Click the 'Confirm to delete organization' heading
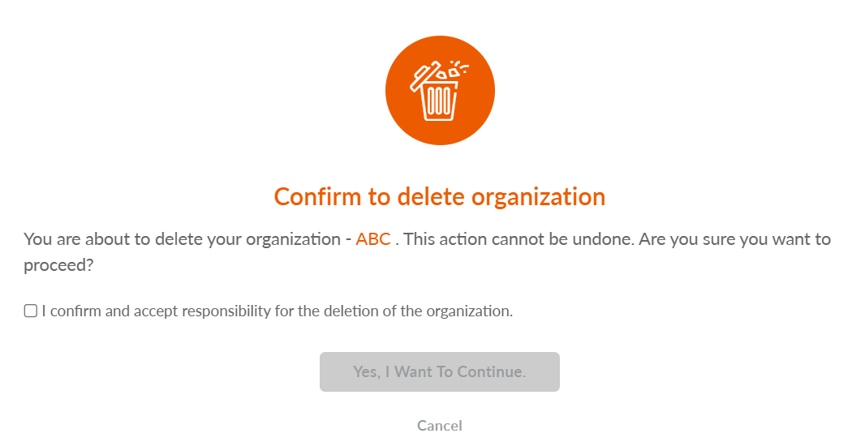852x442 pixels. point(439,197)
